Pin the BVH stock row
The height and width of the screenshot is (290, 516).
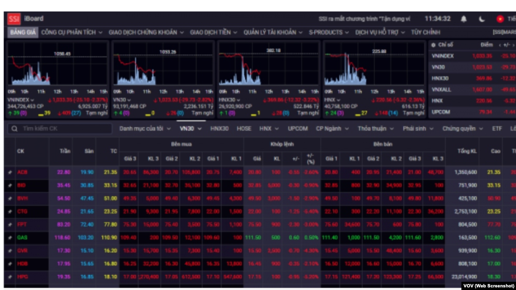pos(10,199)
